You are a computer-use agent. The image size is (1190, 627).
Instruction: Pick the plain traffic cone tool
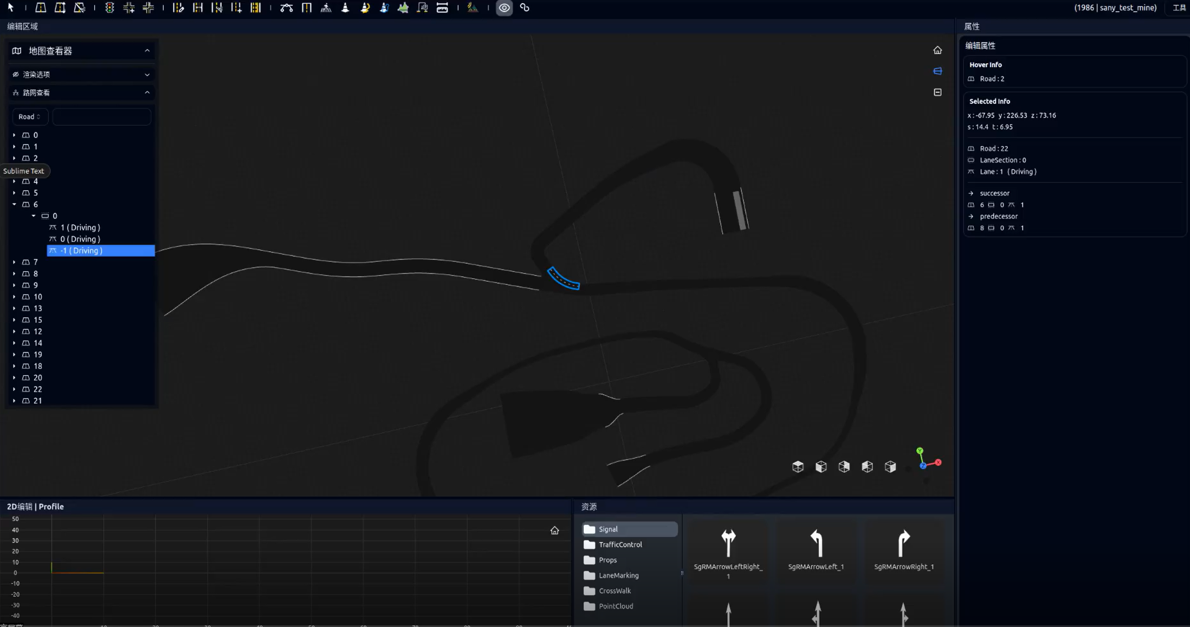(x=345, y=8)
